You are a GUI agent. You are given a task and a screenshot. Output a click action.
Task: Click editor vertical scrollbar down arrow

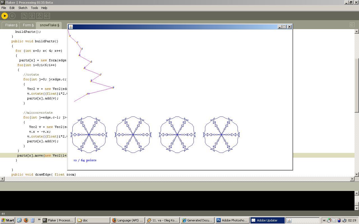(x=357, y=174)
